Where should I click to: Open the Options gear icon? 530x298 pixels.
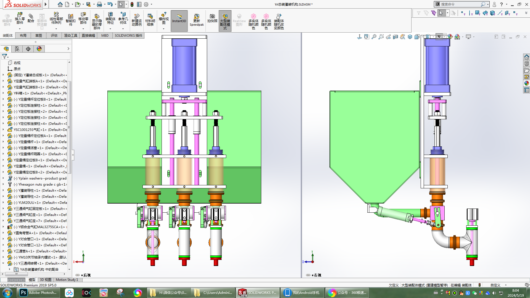pyautogui.click(x=146, y=4)
